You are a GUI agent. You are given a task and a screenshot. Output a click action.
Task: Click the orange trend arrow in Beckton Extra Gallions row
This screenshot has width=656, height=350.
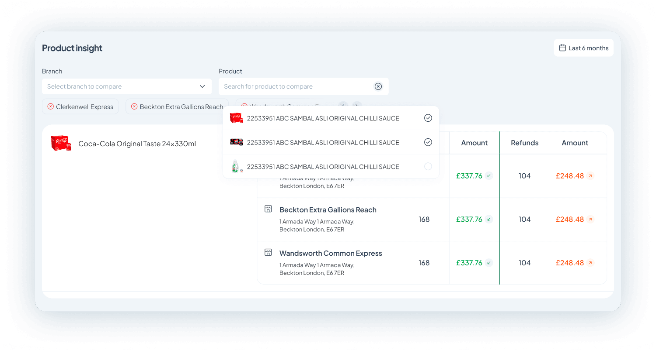590,220
